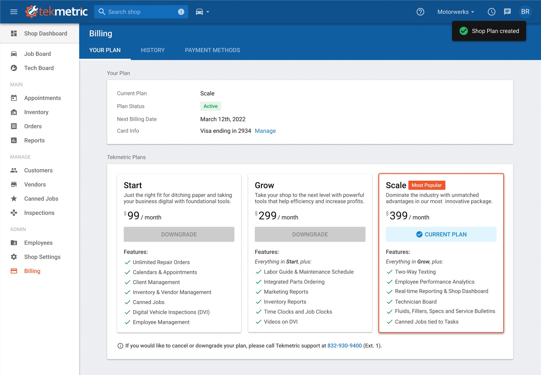Open the hamburger navigation menu
541x375 pixels.
click(x=14, y=12)
